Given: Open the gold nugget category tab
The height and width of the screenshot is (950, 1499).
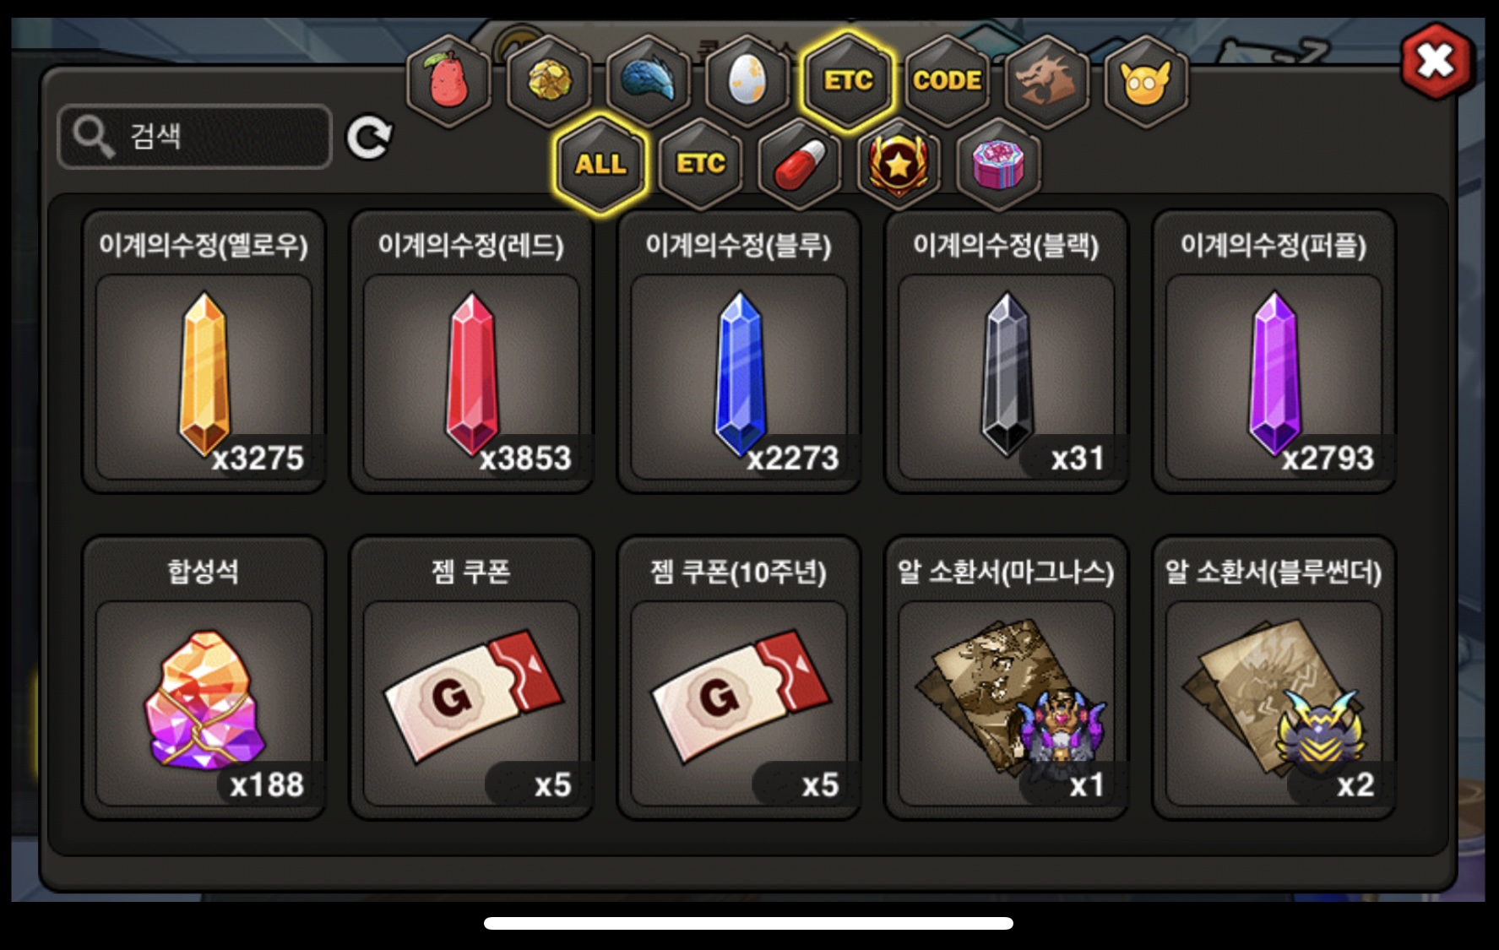Looking at the screenshot, I should coord(548,82).
